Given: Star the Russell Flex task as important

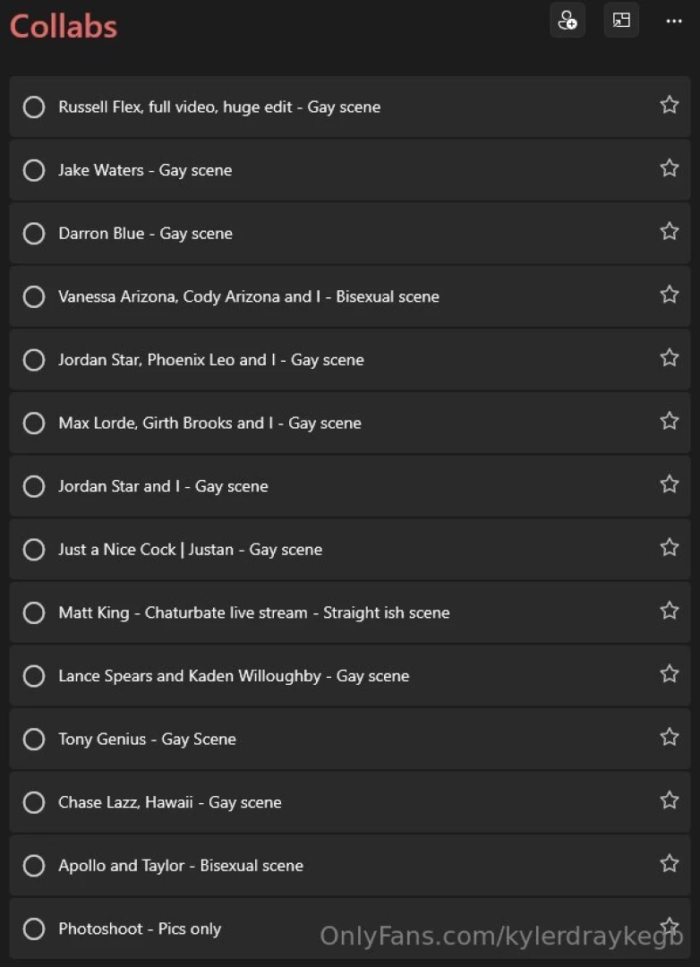Looking at the screenshot, I should pyautogui.click(x=669, y=106).
